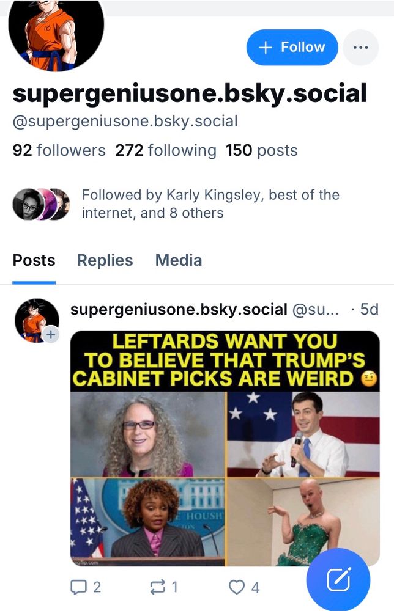Switch to the Replies tab
This screenshot has height=611, width=394.
pyautogui.click(x=105, y=260)
